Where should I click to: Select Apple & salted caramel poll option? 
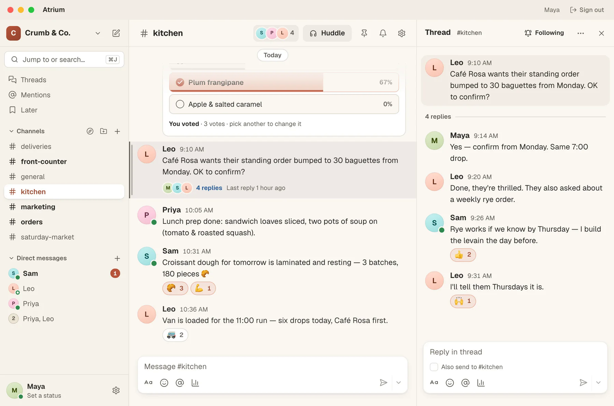tap(284, 104)
